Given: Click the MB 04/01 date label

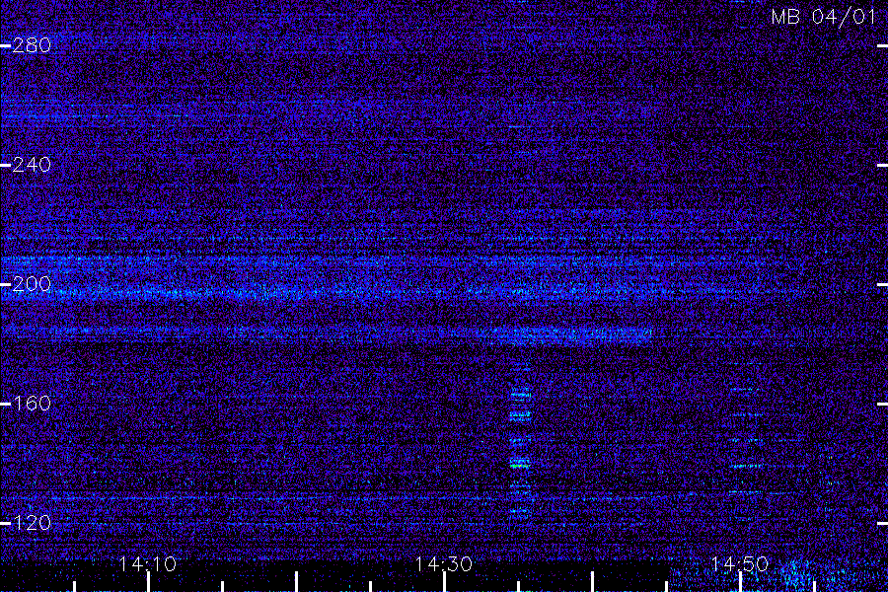Looking at the screenshot, I should (824, 17).
